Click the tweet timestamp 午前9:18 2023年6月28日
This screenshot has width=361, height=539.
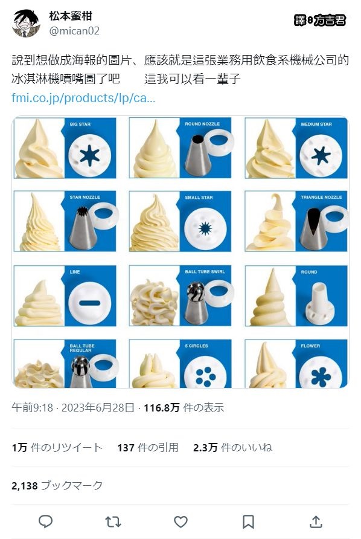[73, 408]
